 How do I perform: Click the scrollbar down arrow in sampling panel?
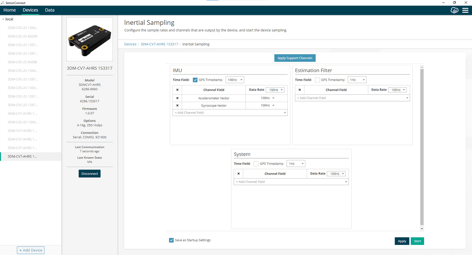click(422, 229)
